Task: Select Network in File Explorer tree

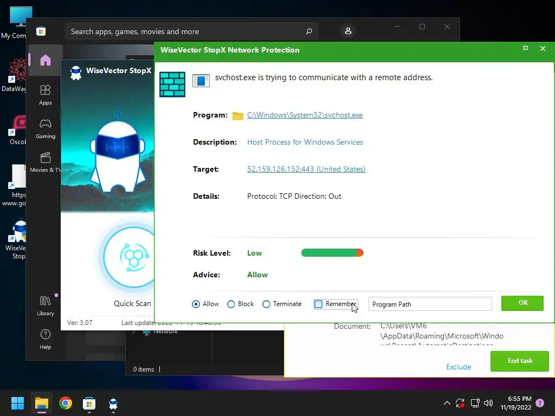Action: (x=166, y=331)
